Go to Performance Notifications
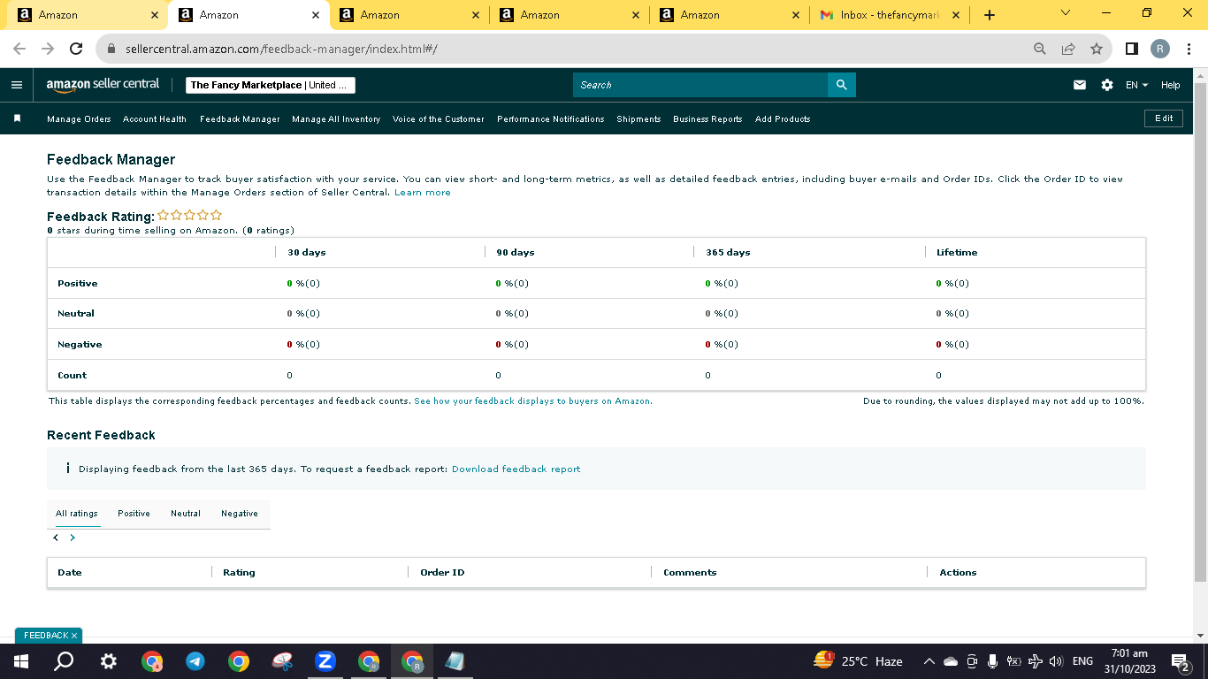Image resolution: width=1208 pixels, height=679 pixels. pos(551,118)
